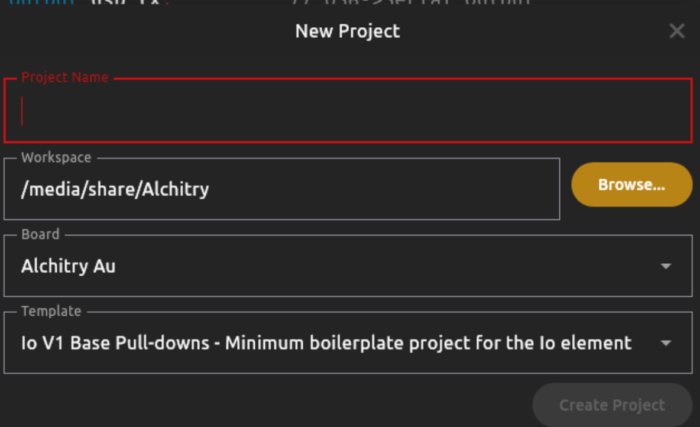Expand the Template dropdown arrow

pyautogui.click(x=666, y=343)
